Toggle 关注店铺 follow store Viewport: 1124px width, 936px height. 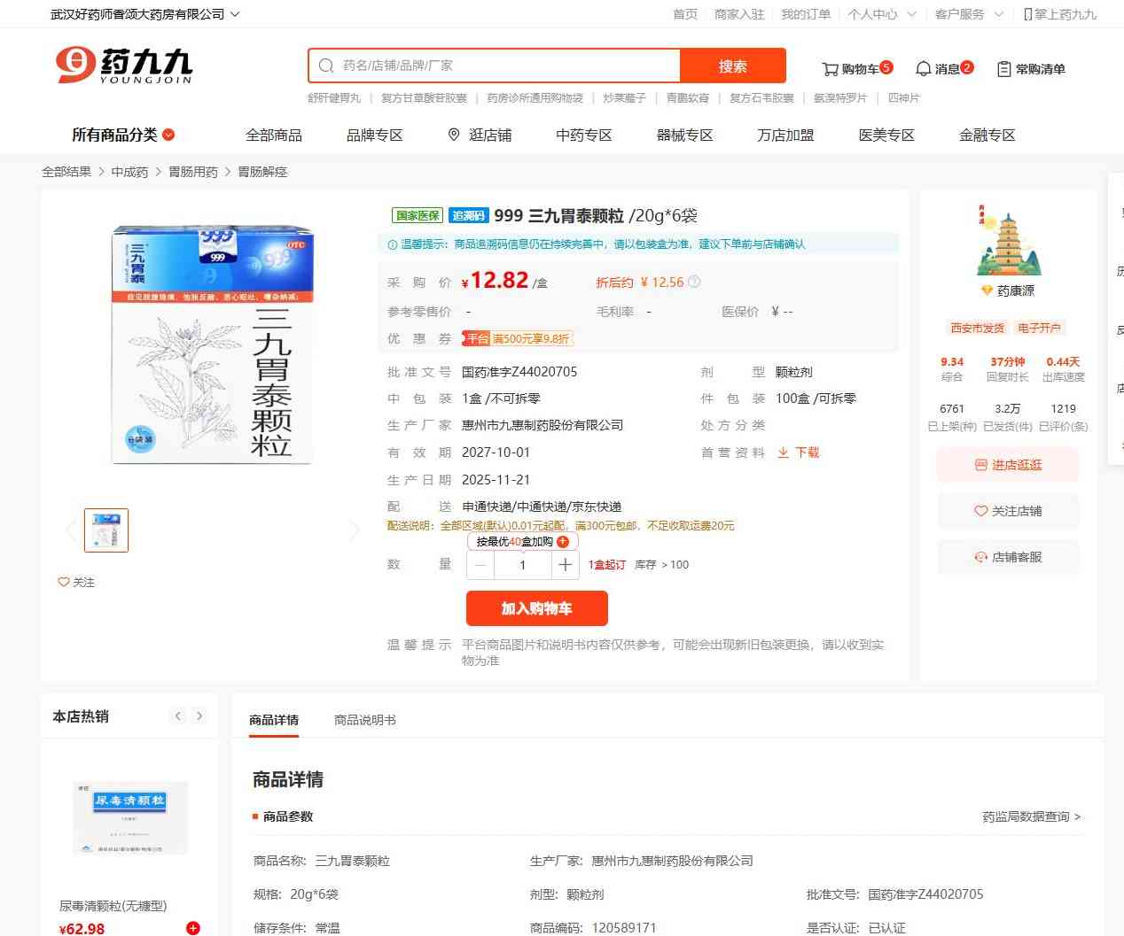point(1008,511)
